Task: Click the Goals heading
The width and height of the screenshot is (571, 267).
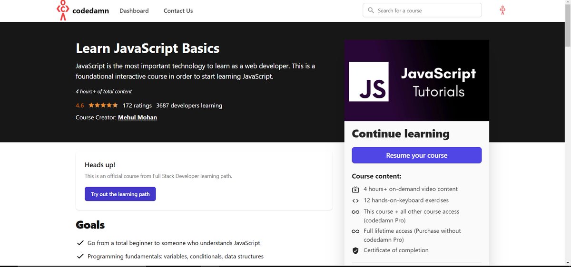Action: pos(90,225)
